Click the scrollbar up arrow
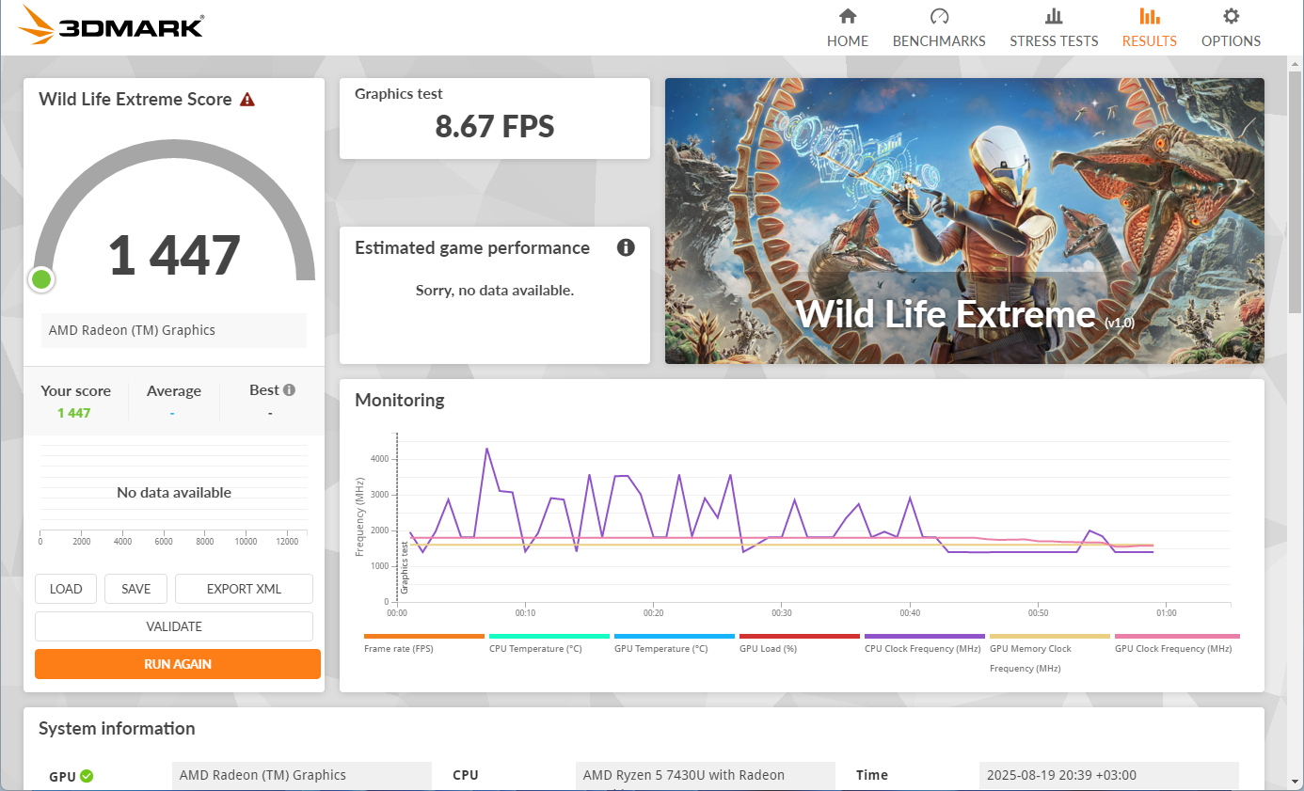 (x=1296, y=63)
